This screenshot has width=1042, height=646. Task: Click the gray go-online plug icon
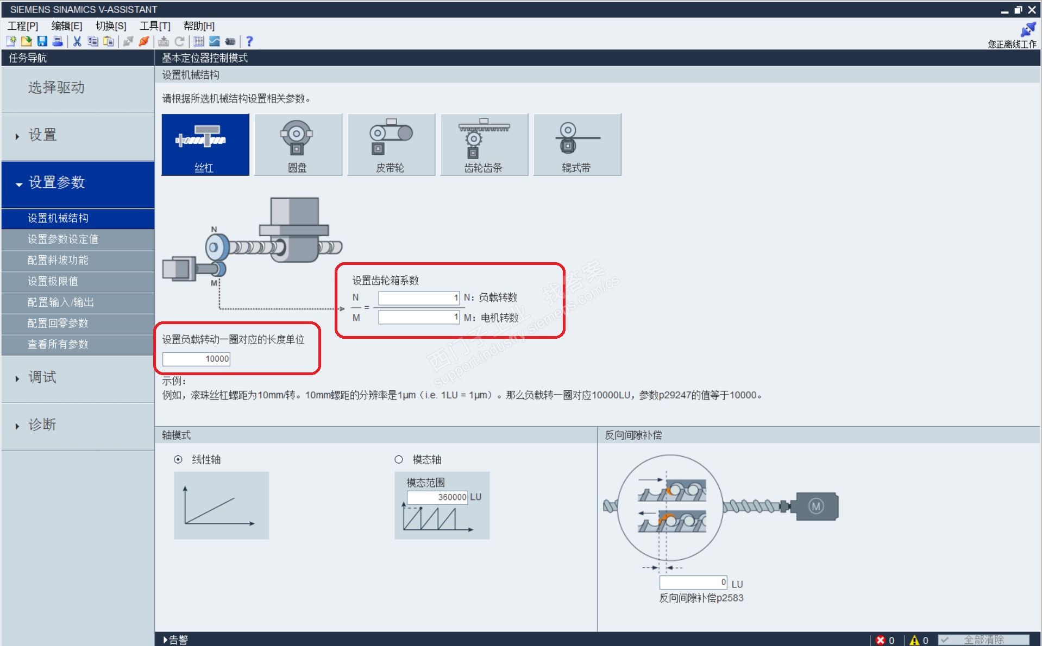coord(128,41)
